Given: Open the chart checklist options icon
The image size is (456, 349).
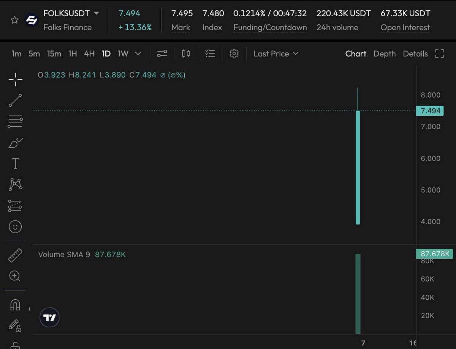Looking at the screenshot, I should (x=210, y=54).
